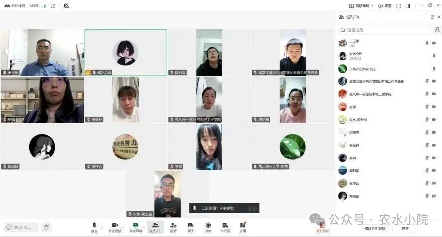The image size is (442, 237).
Task: Click the 离开会议 leave meeting button
Action: [323, 228]
